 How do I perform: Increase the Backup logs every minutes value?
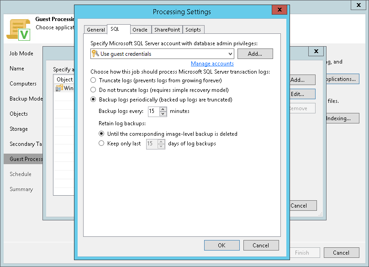163,109
